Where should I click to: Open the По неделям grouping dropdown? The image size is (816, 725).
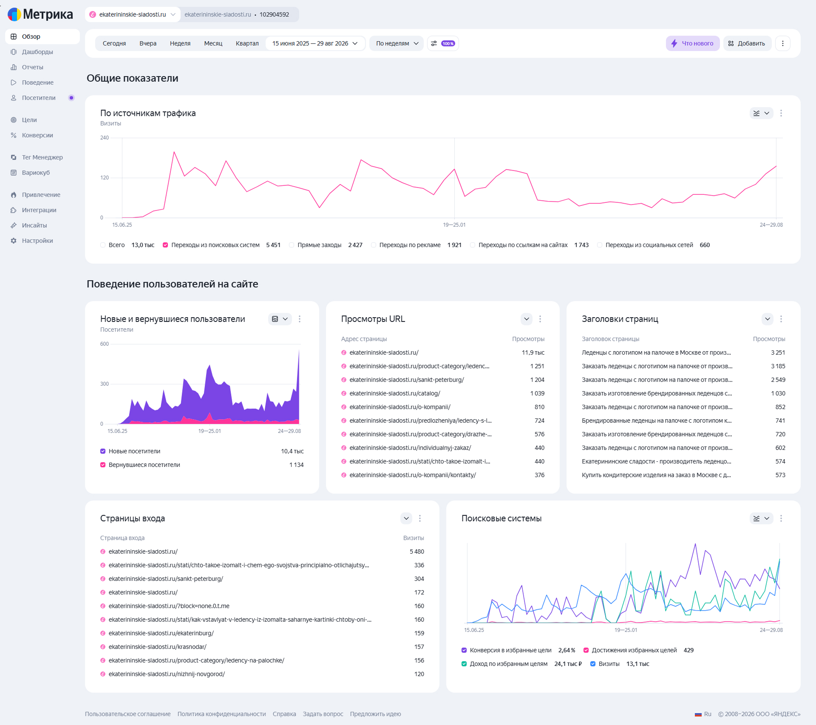tap(397, 43)
